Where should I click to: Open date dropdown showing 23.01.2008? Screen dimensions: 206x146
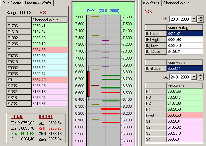click(194, 19)
